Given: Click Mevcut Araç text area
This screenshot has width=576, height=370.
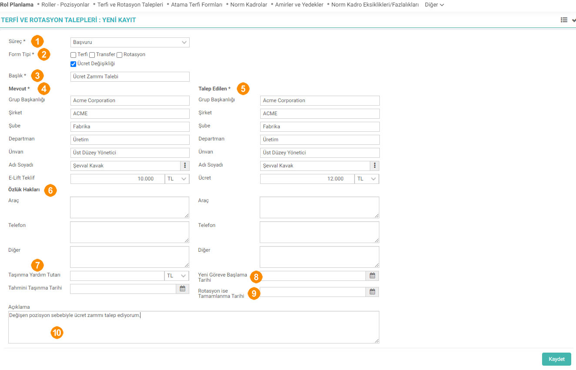Looking at the screenshot, I should pyautogui.click(x=130, y=207).
